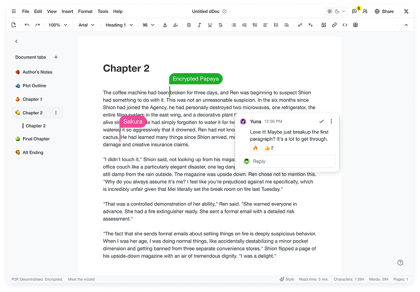Open the help question mark icon
The height and width of the screenshot is (292, 420).
tap(400, 263)
